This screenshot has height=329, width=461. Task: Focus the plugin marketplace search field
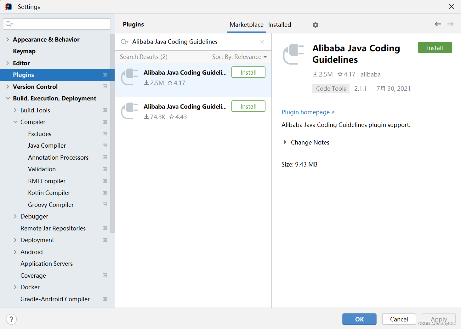click(x=194, y=42)
